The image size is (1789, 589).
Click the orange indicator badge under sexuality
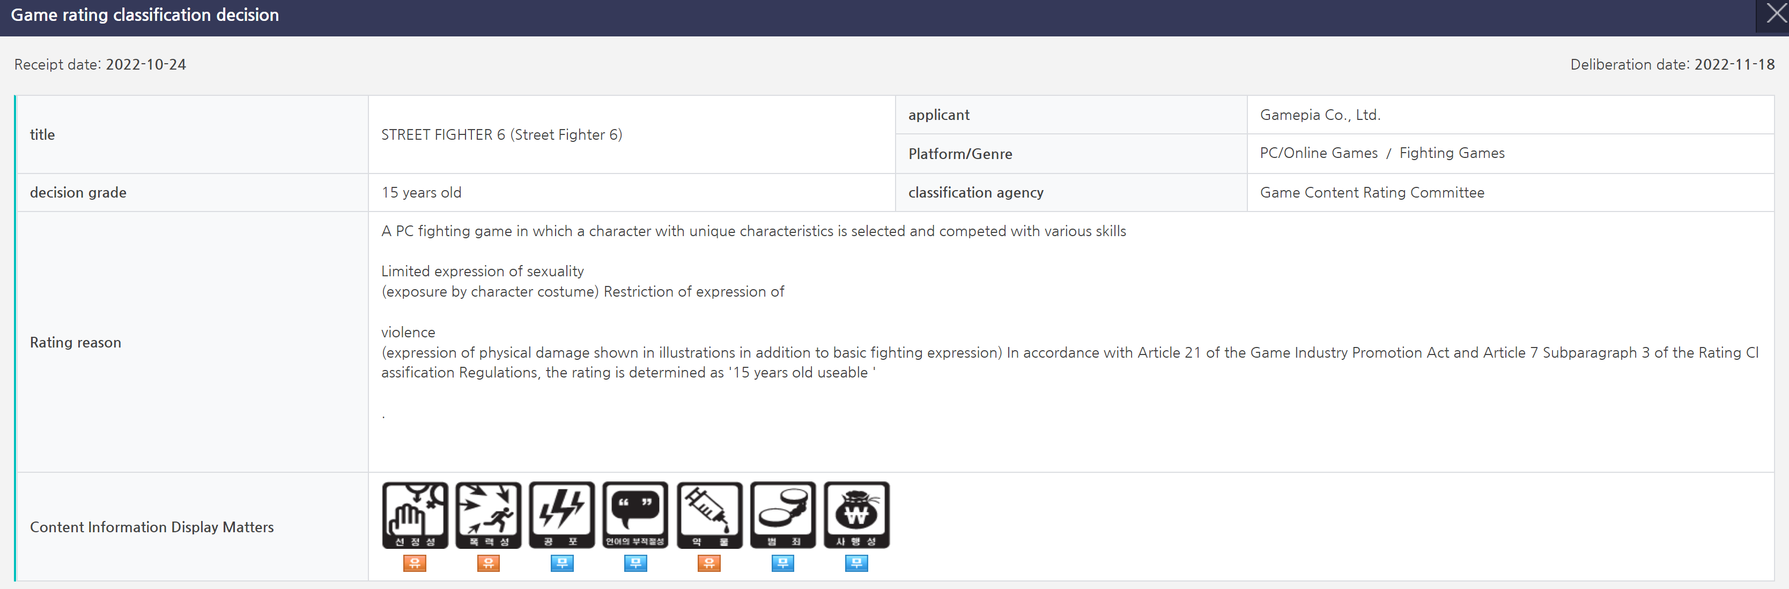(x=415, y=563)
